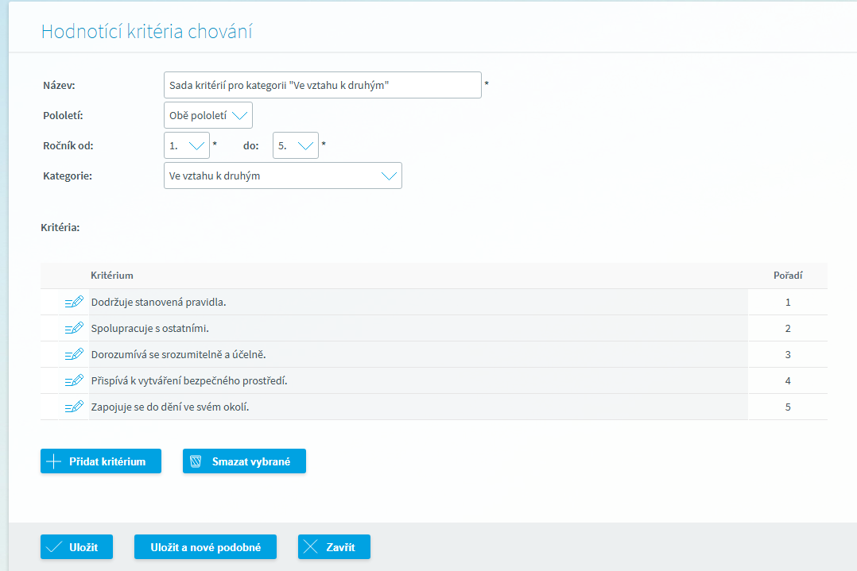Edit the 'Dodržuje stanovená pravidla' criterion via pencil icon
The width and height of the screenshot is (857, 571).
click(x=74, y=302)
